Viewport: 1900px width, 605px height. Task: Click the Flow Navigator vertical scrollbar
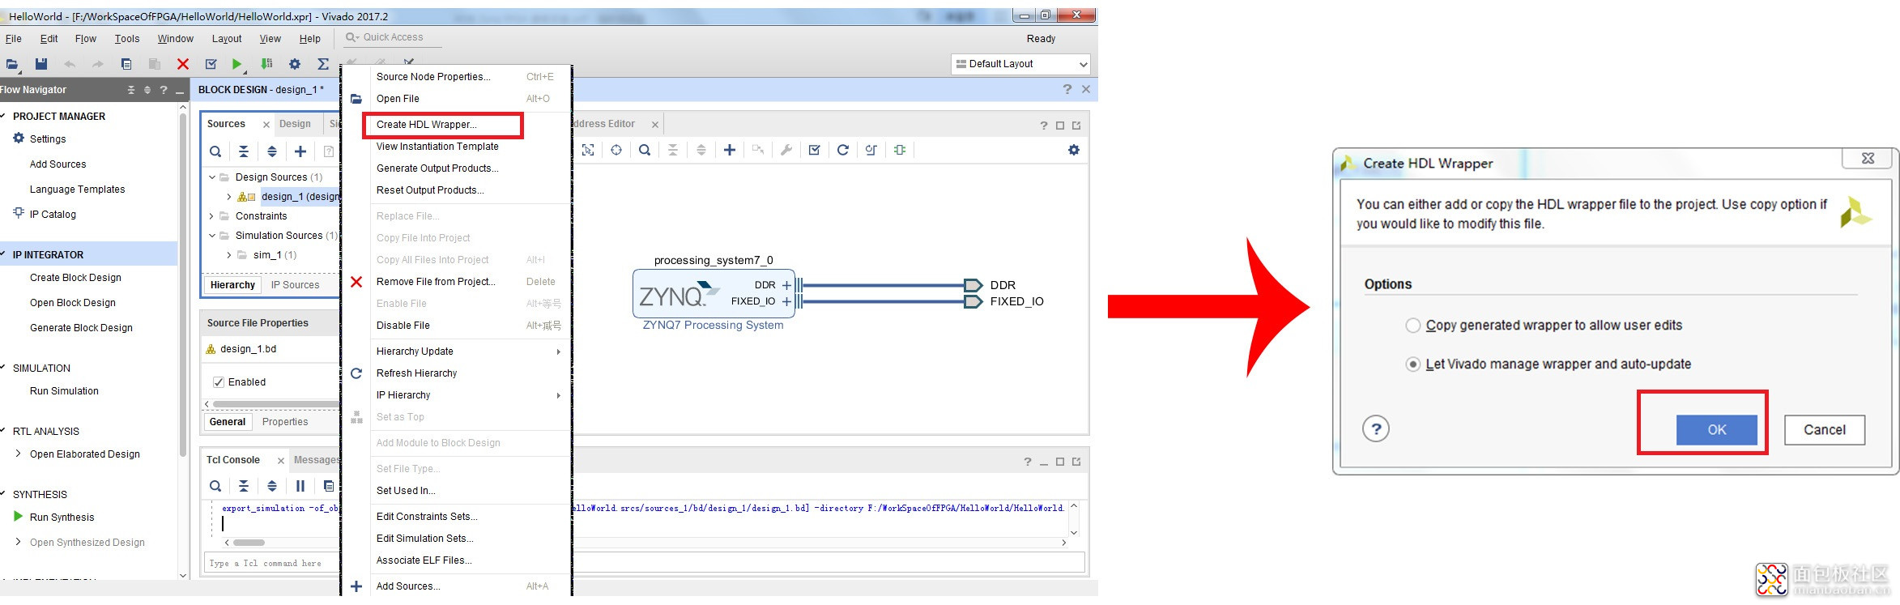183,283
